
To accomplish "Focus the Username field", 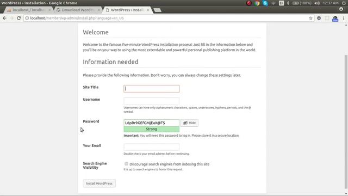I will click(151, 101).
